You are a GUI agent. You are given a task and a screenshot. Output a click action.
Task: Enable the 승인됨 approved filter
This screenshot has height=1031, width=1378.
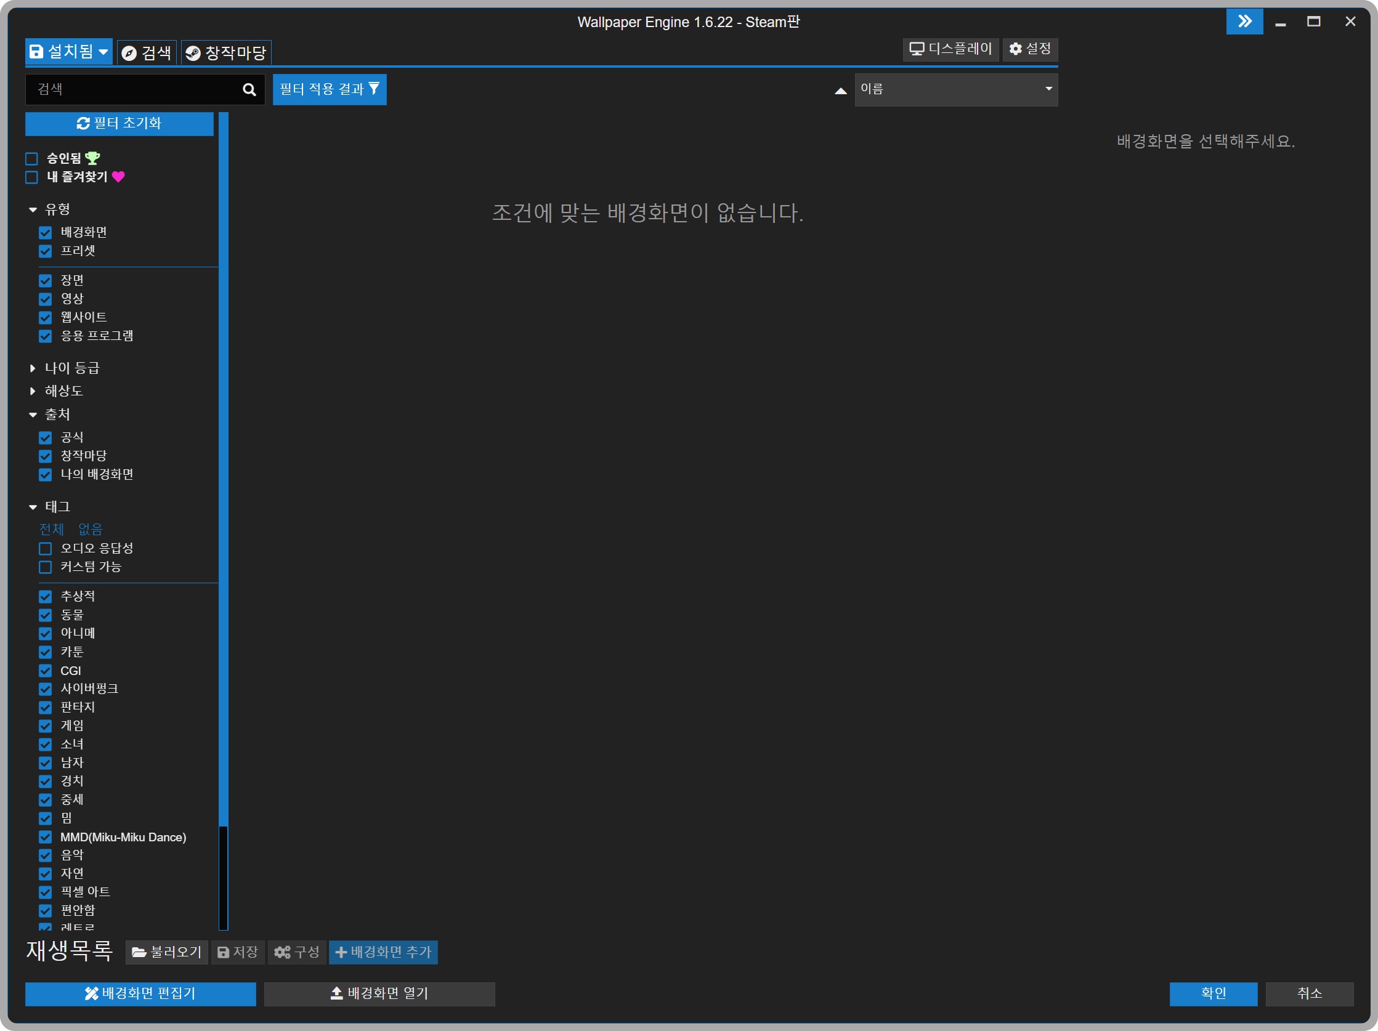coord(31,158)
